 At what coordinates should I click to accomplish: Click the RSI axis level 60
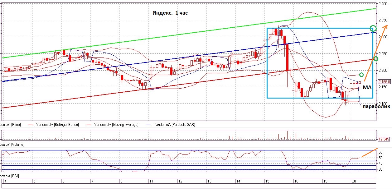point(380,152)
